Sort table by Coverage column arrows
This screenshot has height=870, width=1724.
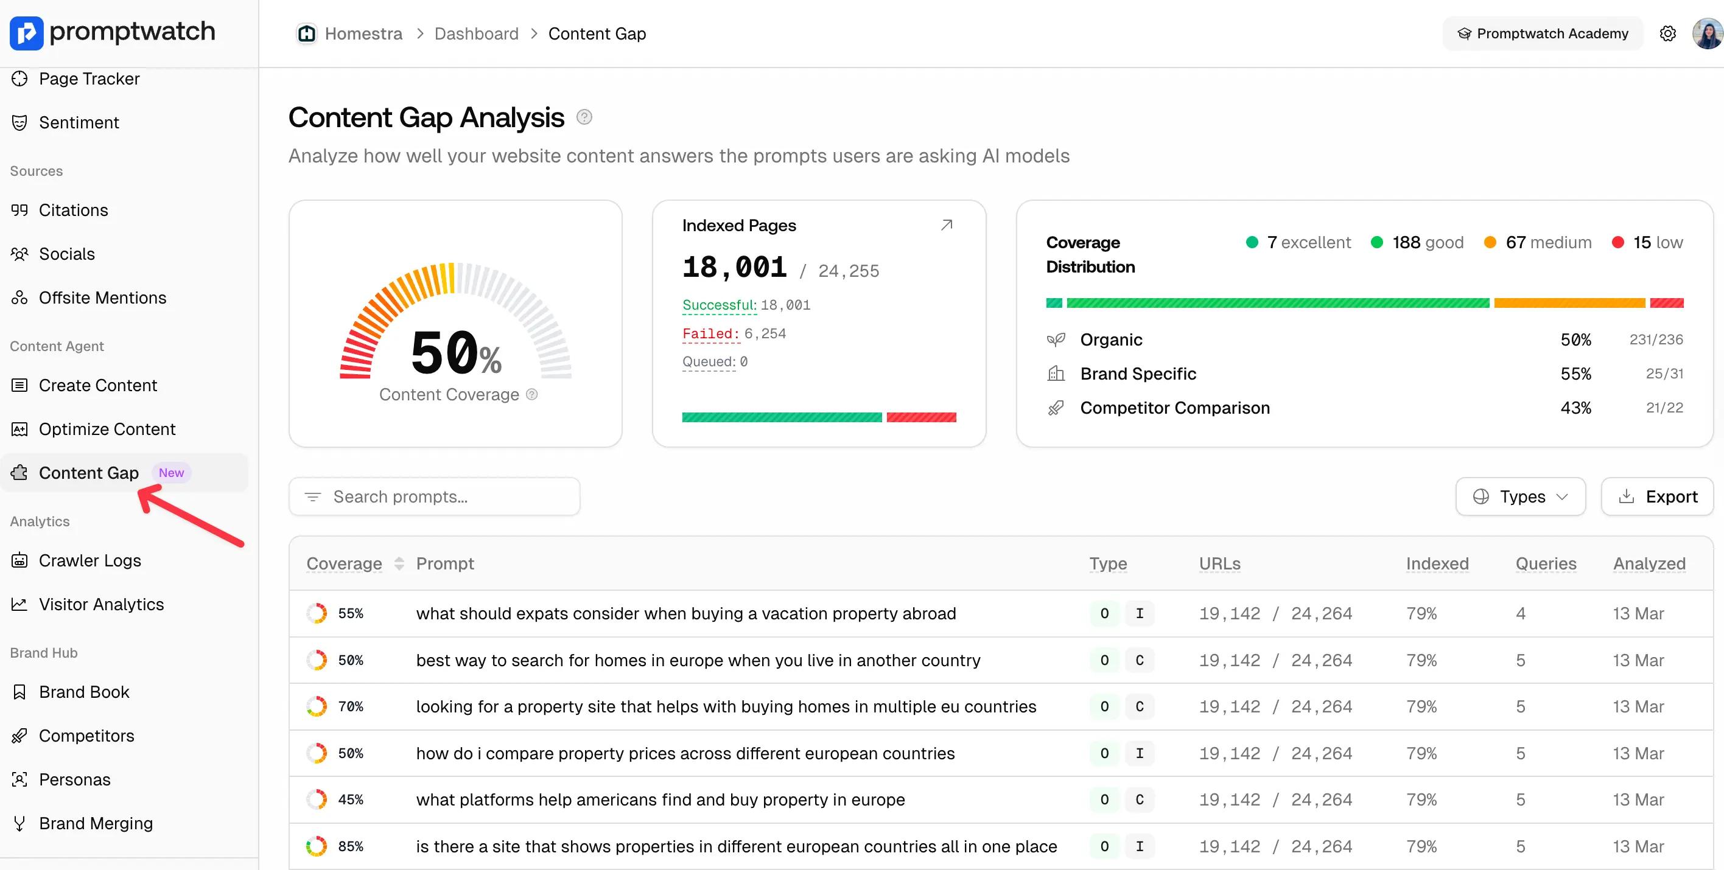click(x=399, y=564)
